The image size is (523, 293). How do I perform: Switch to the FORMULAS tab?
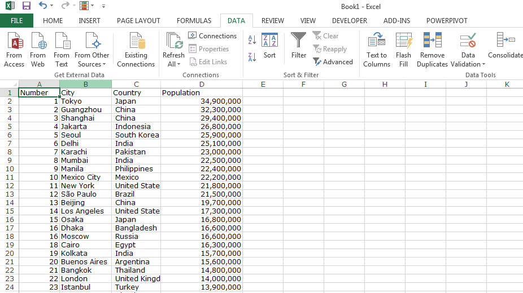(194, 21)
